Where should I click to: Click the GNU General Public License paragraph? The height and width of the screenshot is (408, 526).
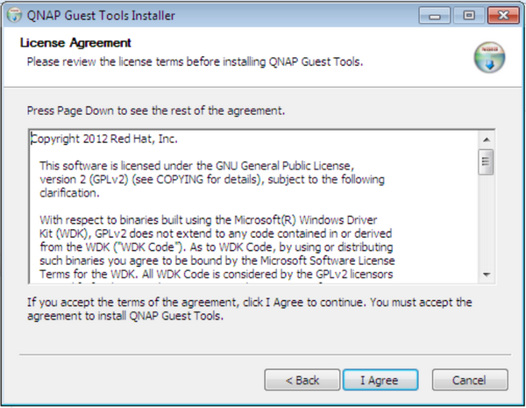(212, 179)
